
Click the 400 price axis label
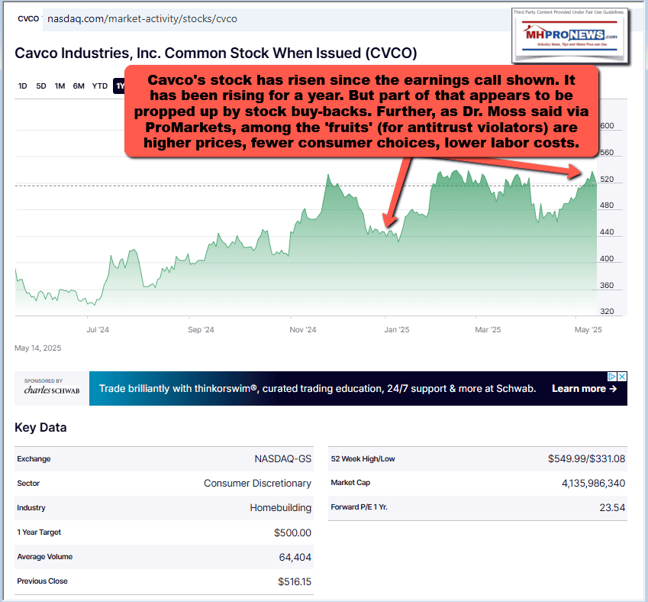[607, 258]
